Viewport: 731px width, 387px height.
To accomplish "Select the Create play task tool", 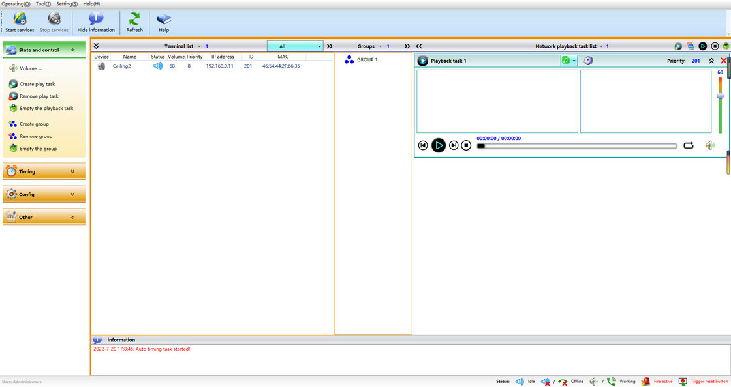I will pos(14,83).
